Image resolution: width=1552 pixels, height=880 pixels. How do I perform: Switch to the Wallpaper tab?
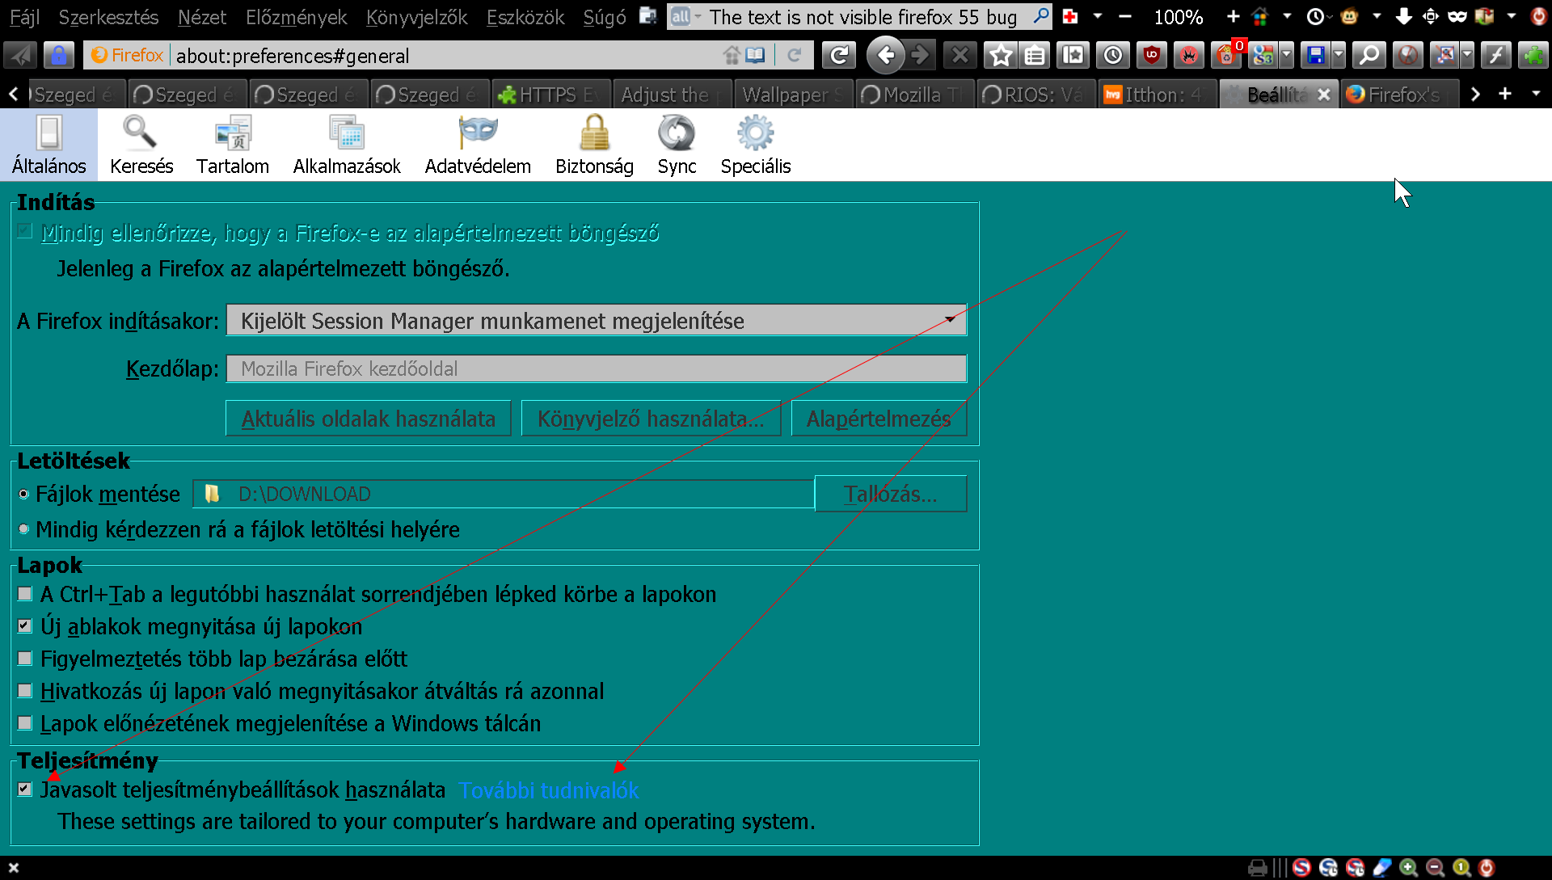coord(792,95)
